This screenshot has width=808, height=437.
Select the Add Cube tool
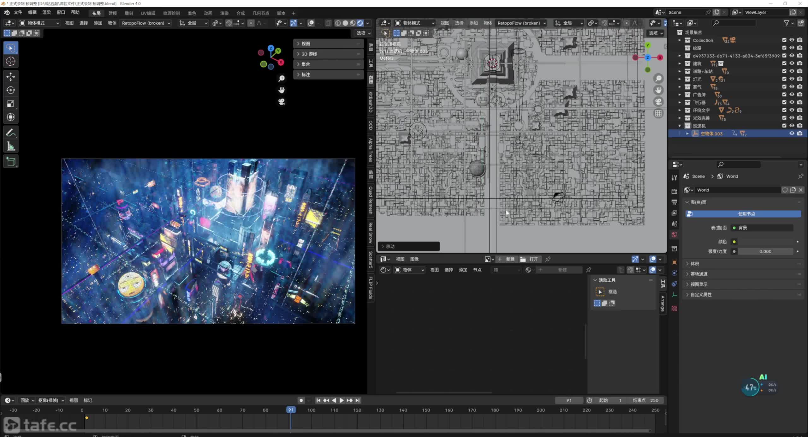11,162
